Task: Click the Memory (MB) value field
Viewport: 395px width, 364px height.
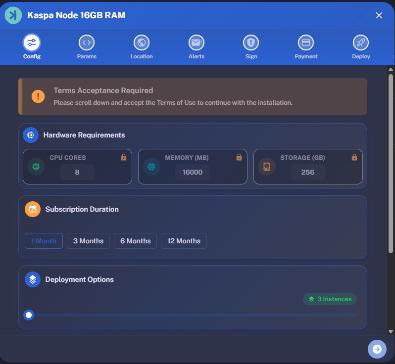Action: [x=192, y=172]
